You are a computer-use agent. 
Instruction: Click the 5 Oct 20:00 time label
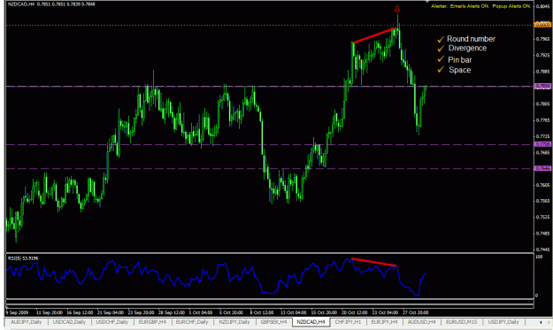[x=231, y=312]
